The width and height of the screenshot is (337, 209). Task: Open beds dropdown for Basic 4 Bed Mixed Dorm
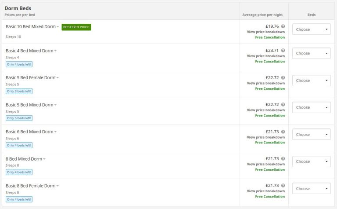311,53
